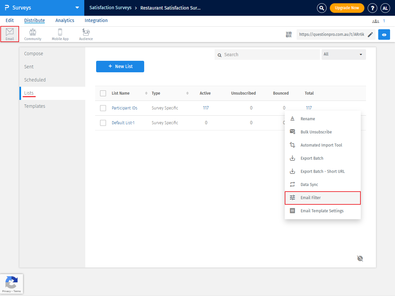Sort by List Name column arrows

pyautogui.click(x=146, y=93)
